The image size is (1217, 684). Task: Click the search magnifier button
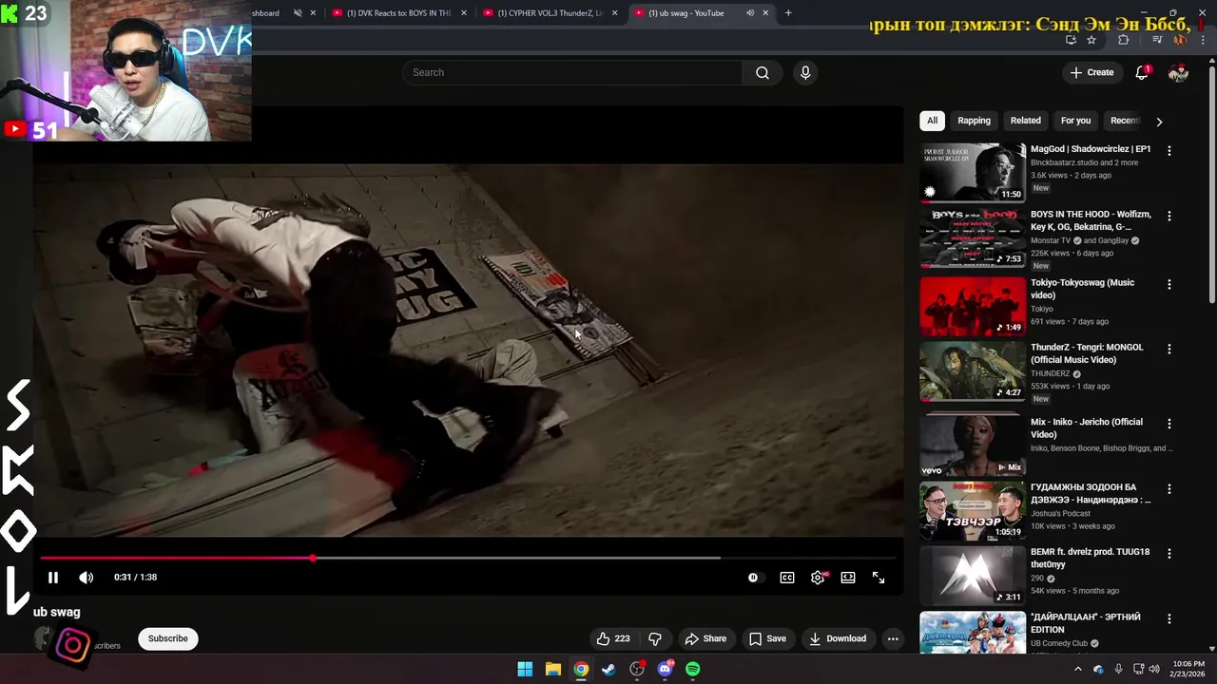coord(763,72)
